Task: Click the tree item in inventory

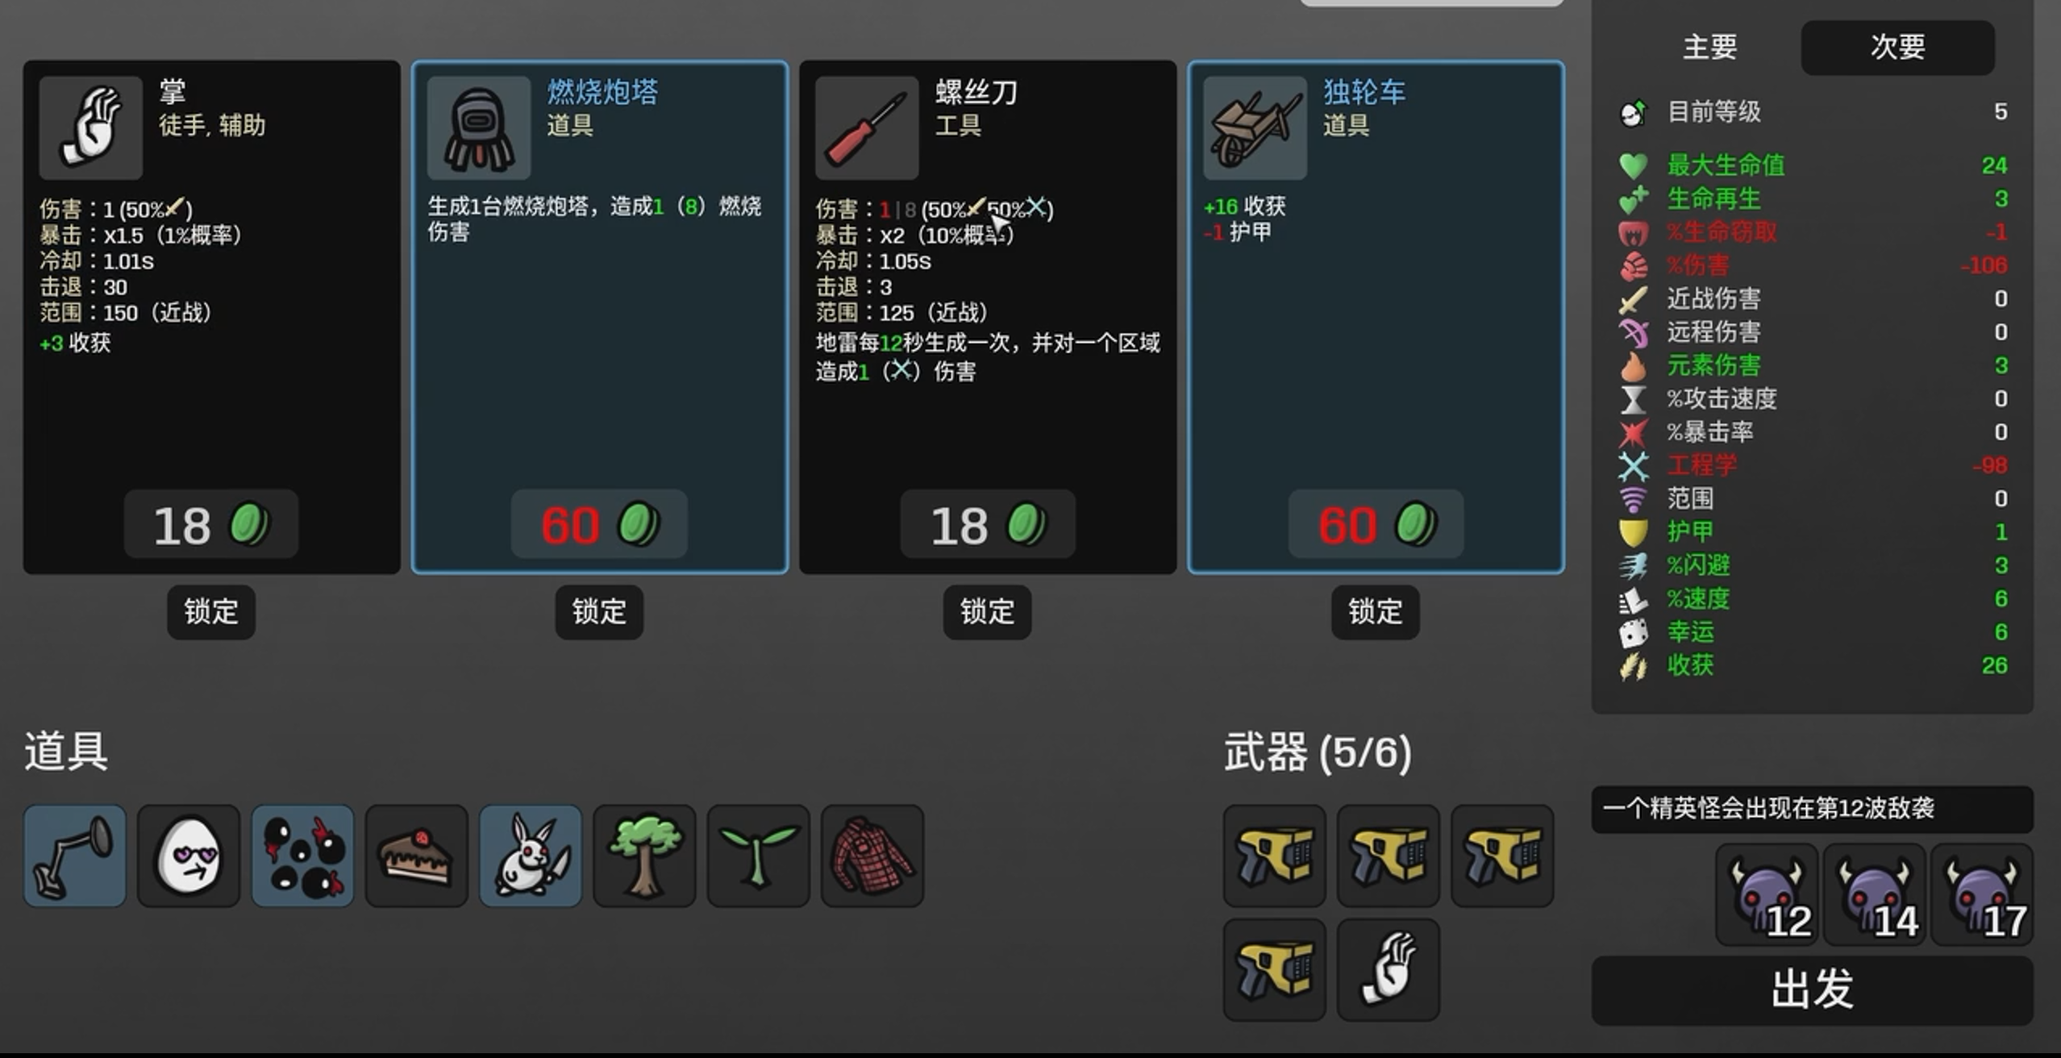Action: click(x=644, y=856)
